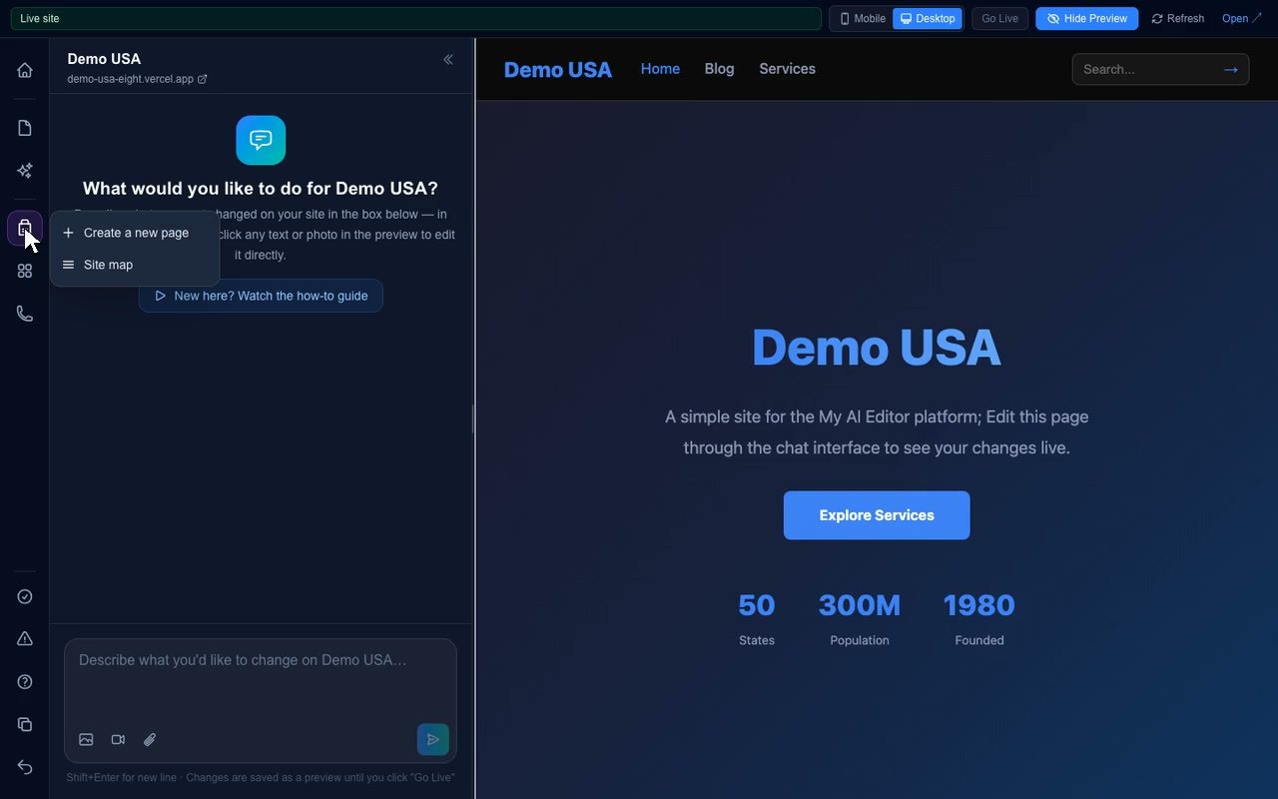
Task: Click the Demo USA logo in the preview header
Action: (558, 69)
